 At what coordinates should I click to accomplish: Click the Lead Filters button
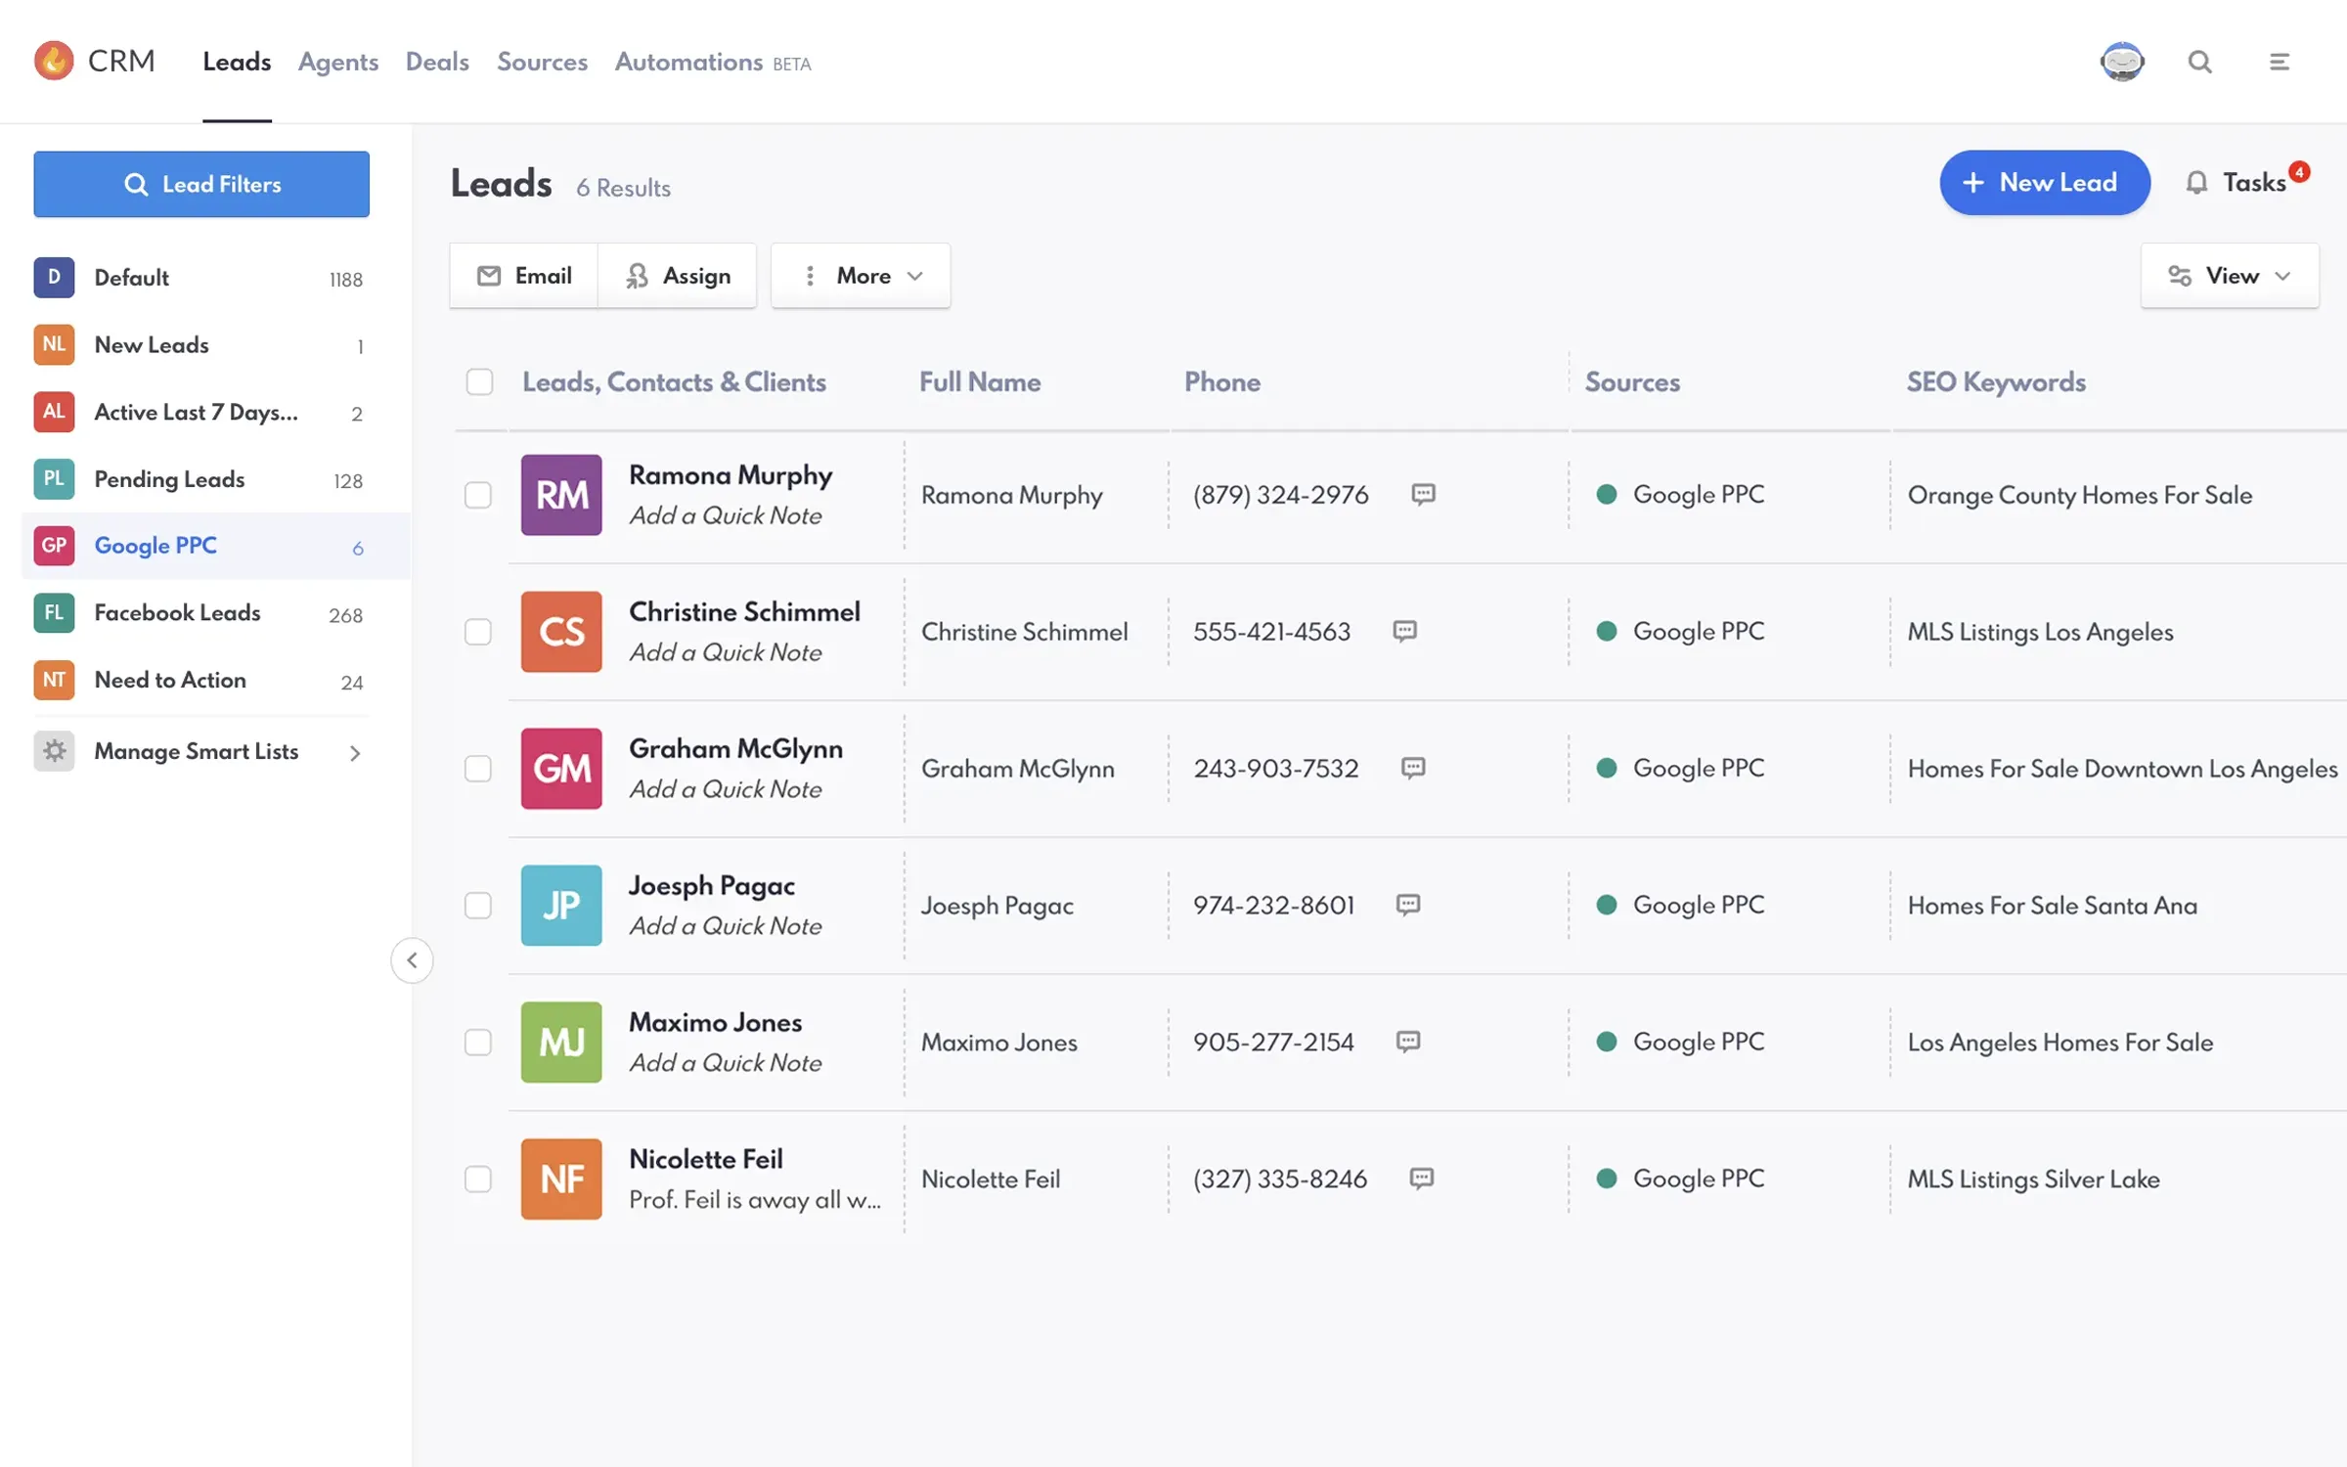[x=201, y=184]
